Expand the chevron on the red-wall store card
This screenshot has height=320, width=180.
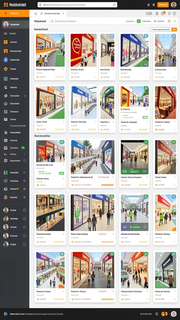[95, 77]
